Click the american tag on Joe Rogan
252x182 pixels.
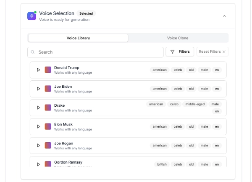tap(160, 145)
